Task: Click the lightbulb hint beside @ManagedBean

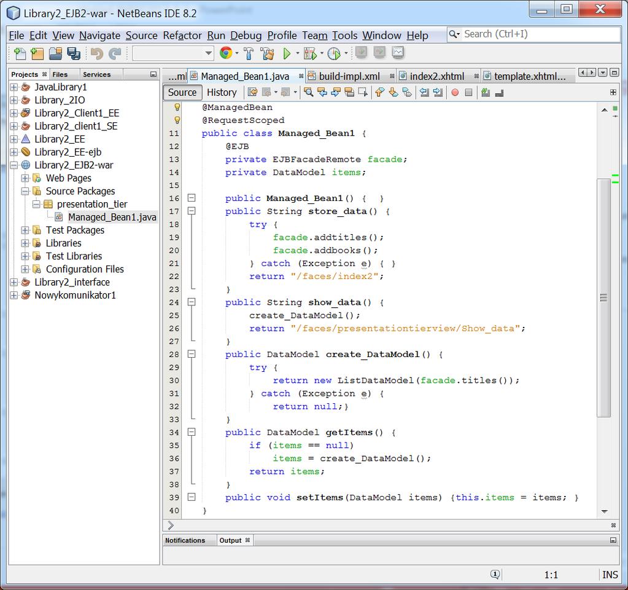Action: point(177,107)
